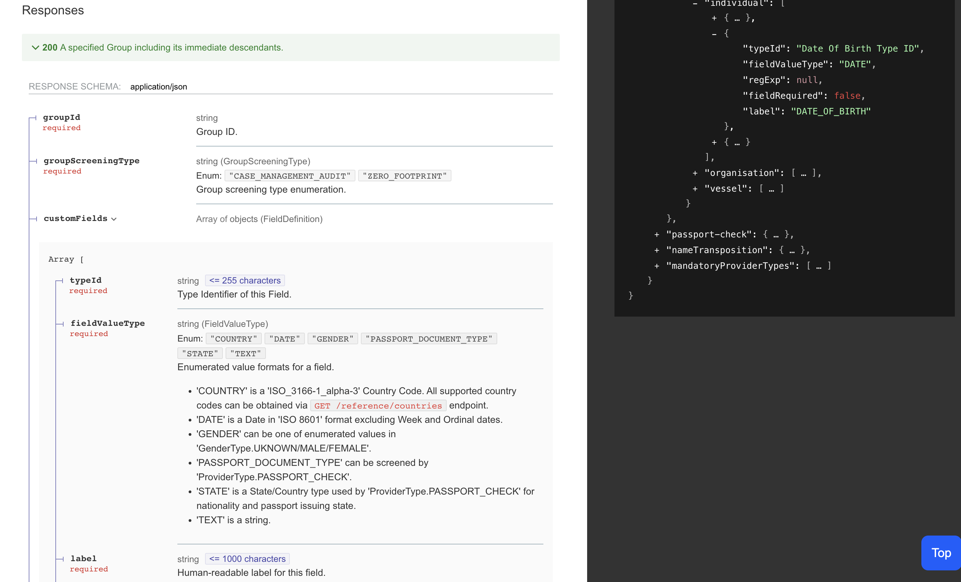Expand the organisation object in the sample
The image size is (961, 582).
click(x=696, y=173)
